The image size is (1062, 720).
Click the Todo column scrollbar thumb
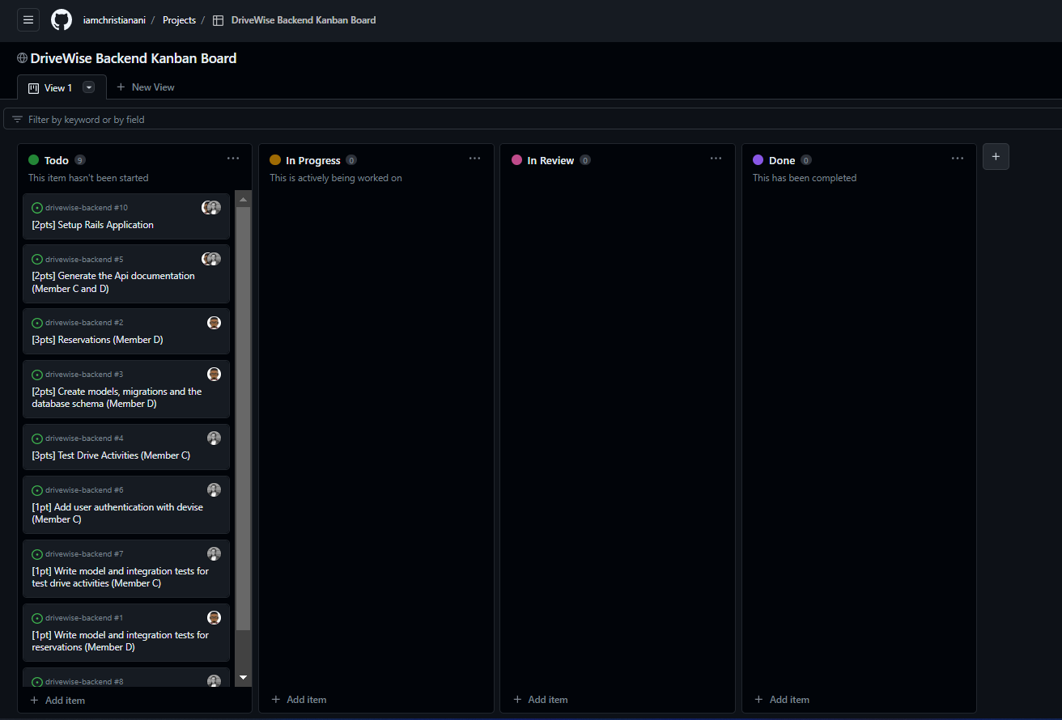click(x=243, y=417)
